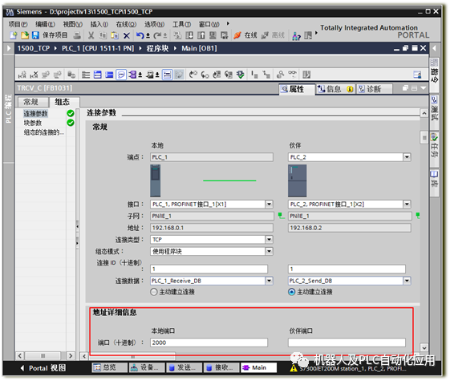The image size is (450, 381).
Task: Click the insert network icon in editor toolbar
Action: pos(22,75)
